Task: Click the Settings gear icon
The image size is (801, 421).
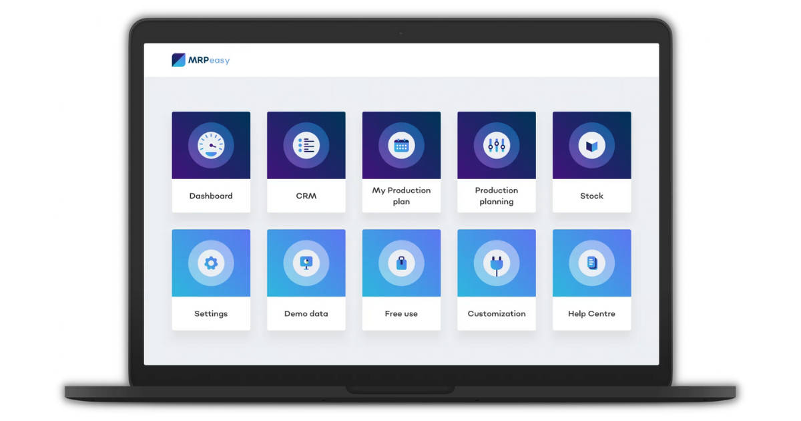Action: point(211,263)
